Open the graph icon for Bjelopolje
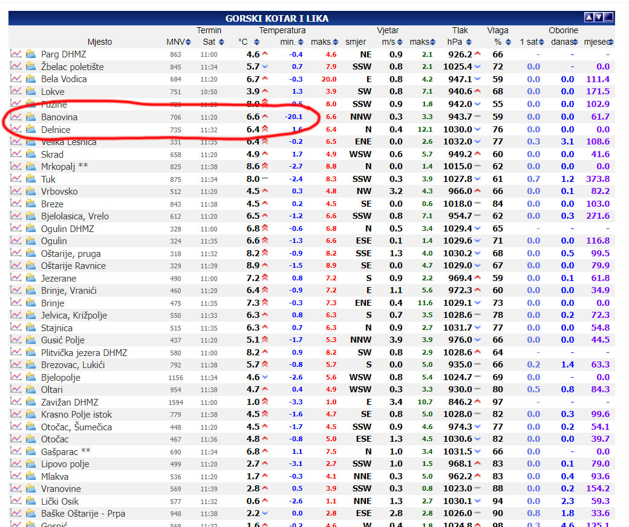 (16, 377)
